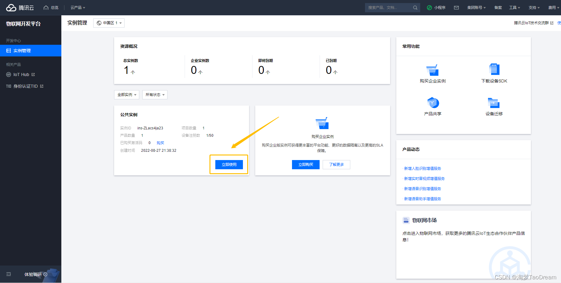Expand the 所有状态 status dropdown

[x=155, y=95]
